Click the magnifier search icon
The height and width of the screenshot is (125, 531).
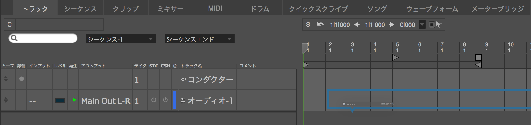(14, 38)
